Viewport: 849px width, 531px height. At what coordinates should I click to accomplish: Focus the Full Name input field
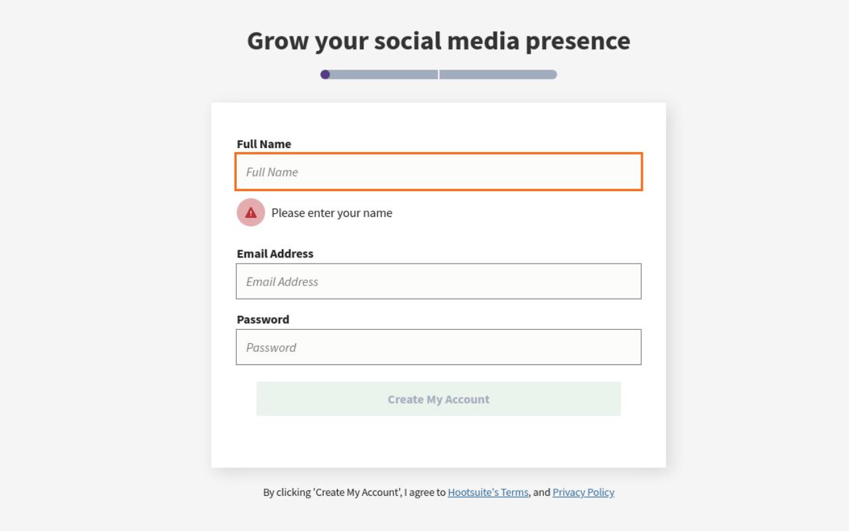(438, 172)
